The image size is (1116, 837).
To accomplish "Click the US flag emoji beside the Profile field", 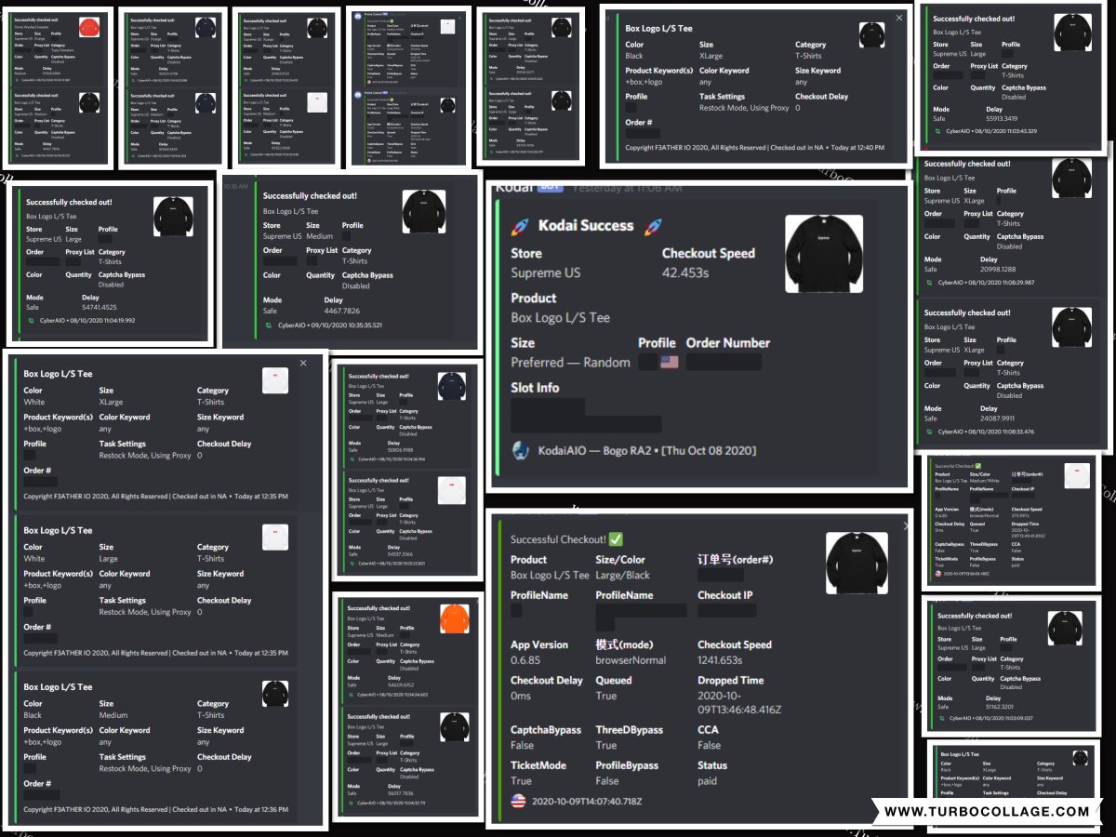I will [670, 362].
